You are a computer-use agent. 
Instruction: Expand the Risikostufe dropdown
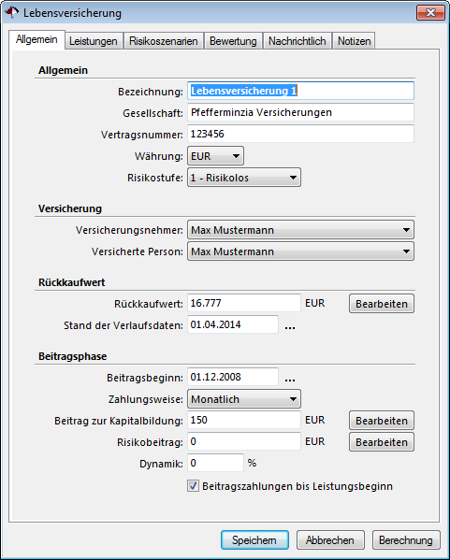point(244,178)
